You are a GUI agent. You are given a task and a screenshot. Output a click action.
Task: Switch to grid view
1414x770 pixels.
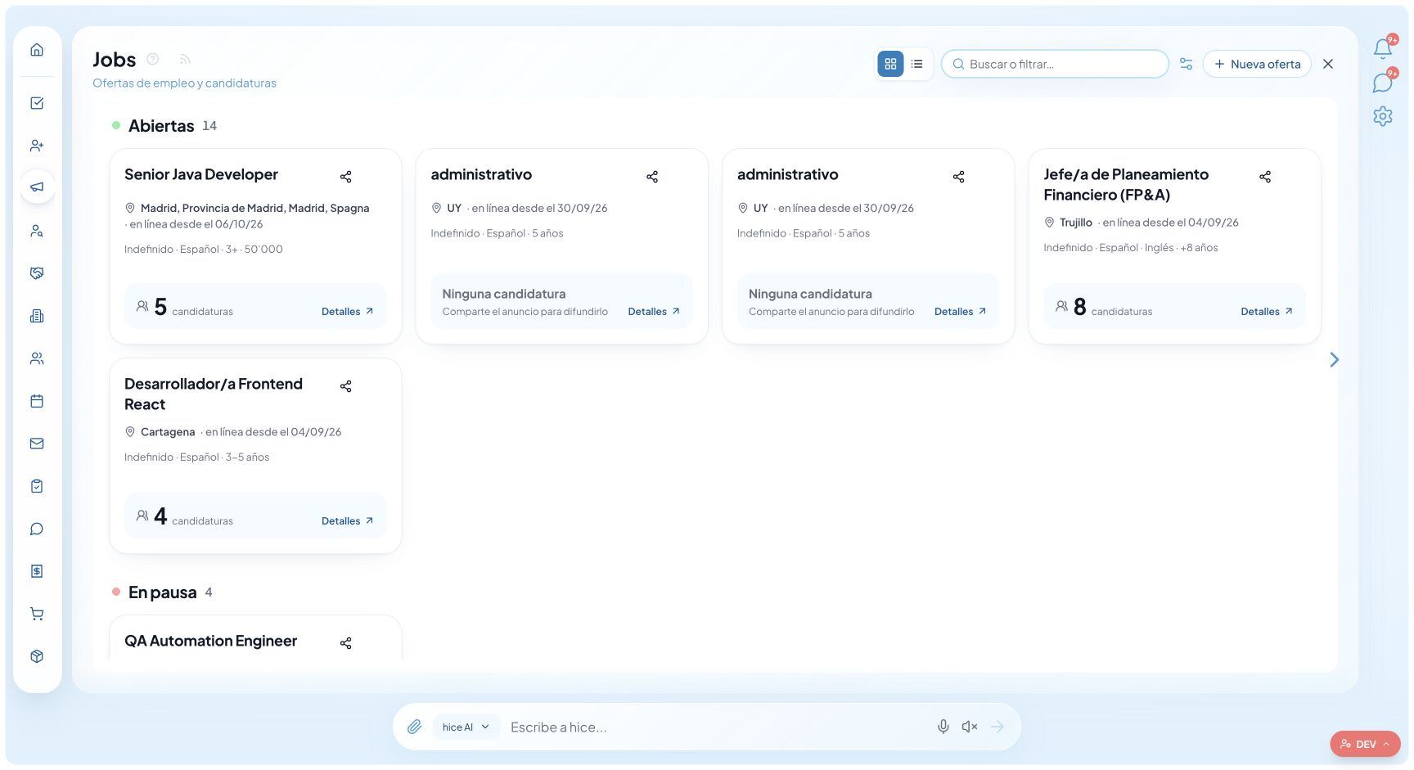click(890, 64)
